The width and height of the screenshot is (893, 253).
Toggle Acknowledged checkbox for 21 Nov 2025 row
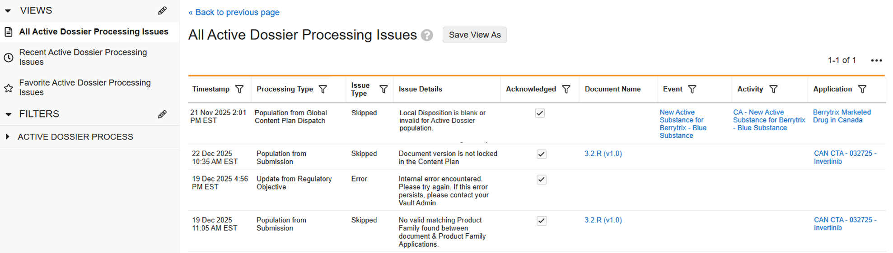click(540, 113)
